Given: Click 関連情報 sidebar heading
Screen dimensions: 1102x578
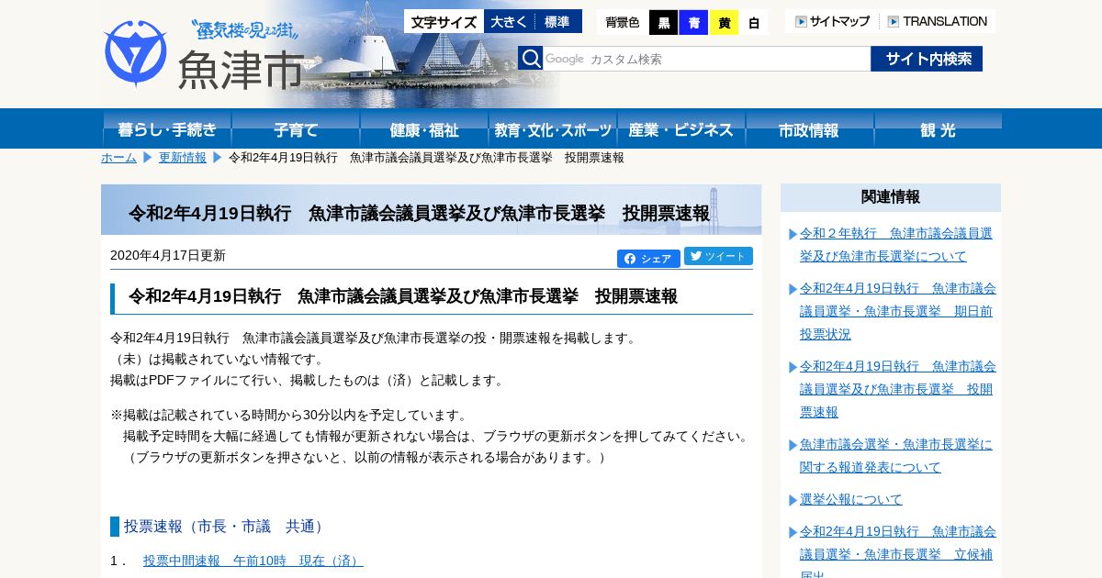Looking at the screenshot, I should click(x=891, y=197).
